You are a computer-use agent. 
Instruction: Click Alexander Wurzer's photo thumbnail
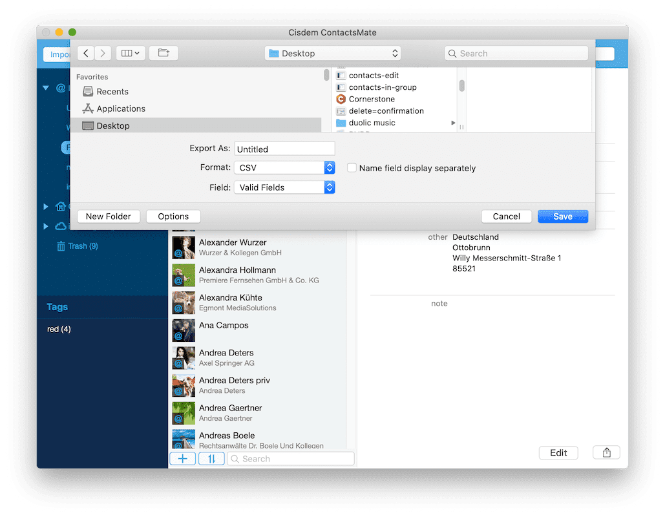click(x=184, y=248)
